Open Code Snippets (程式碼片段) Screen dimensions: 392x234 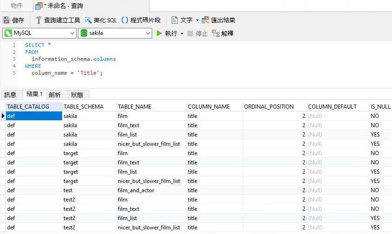tap(141, 20)
